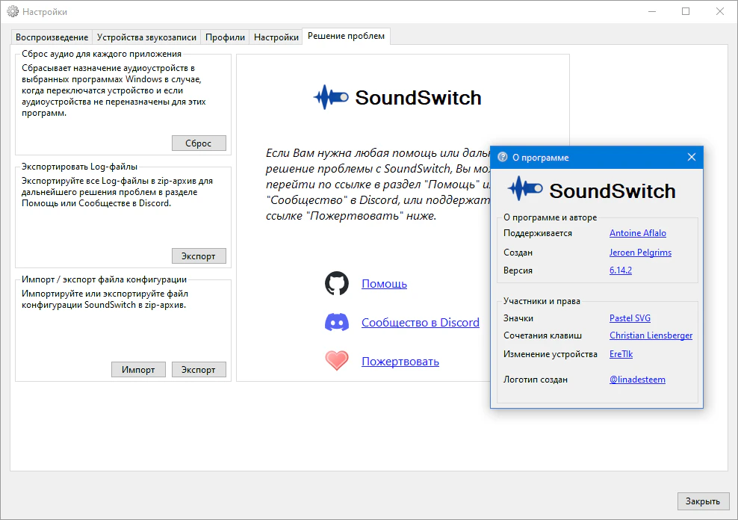Viewport: 738px width, 520px height.
Task: Click the Участники и права group title
Action: 542,301
